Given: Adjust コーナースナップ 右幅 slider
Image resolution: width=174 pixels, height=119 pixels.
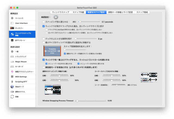Looking at the screenshot, I should pyautogui.click(x=112, y=80).
